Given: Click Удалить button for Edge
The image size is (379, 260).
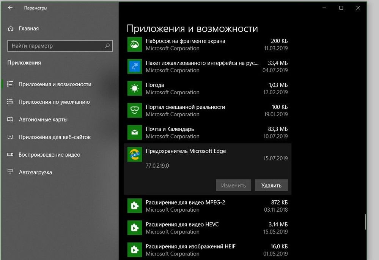Looking at the screenshot, I should point(271,185).
